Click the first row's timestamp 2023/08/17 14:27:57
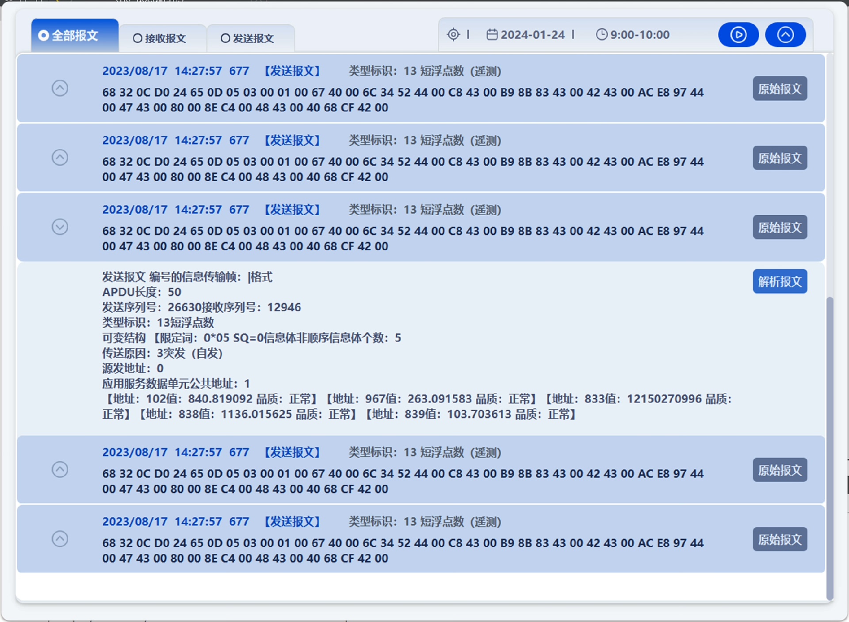The width and height of the screenshot is (849, 622). point(162,71)
